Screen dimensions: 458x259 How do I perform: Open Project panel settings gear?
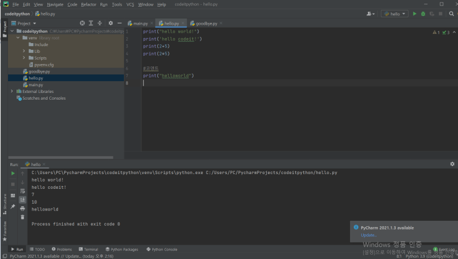110,23
